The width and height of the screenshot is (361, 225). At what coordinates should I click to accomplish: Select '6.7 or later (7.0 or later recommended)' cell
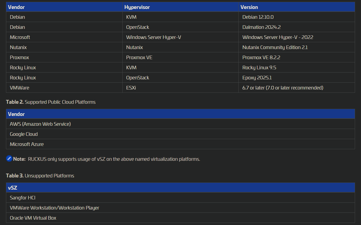coord(297,88)
